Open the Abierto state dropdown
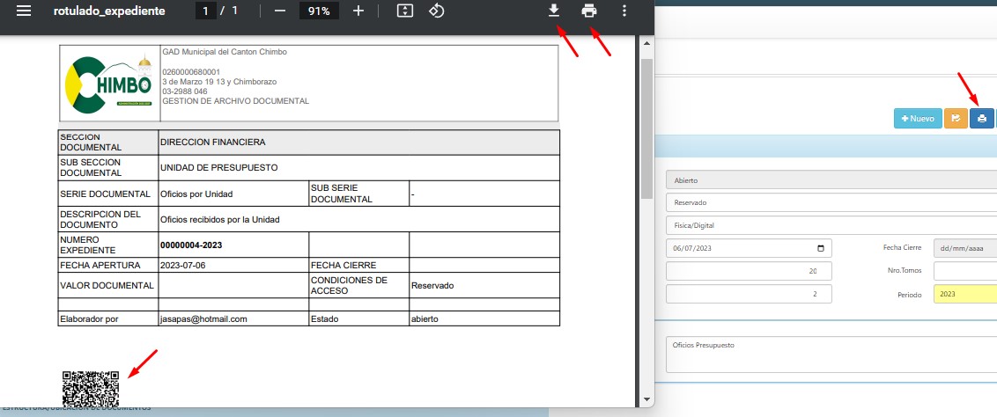Screen dimensions: 997x417 pos(831,180)
